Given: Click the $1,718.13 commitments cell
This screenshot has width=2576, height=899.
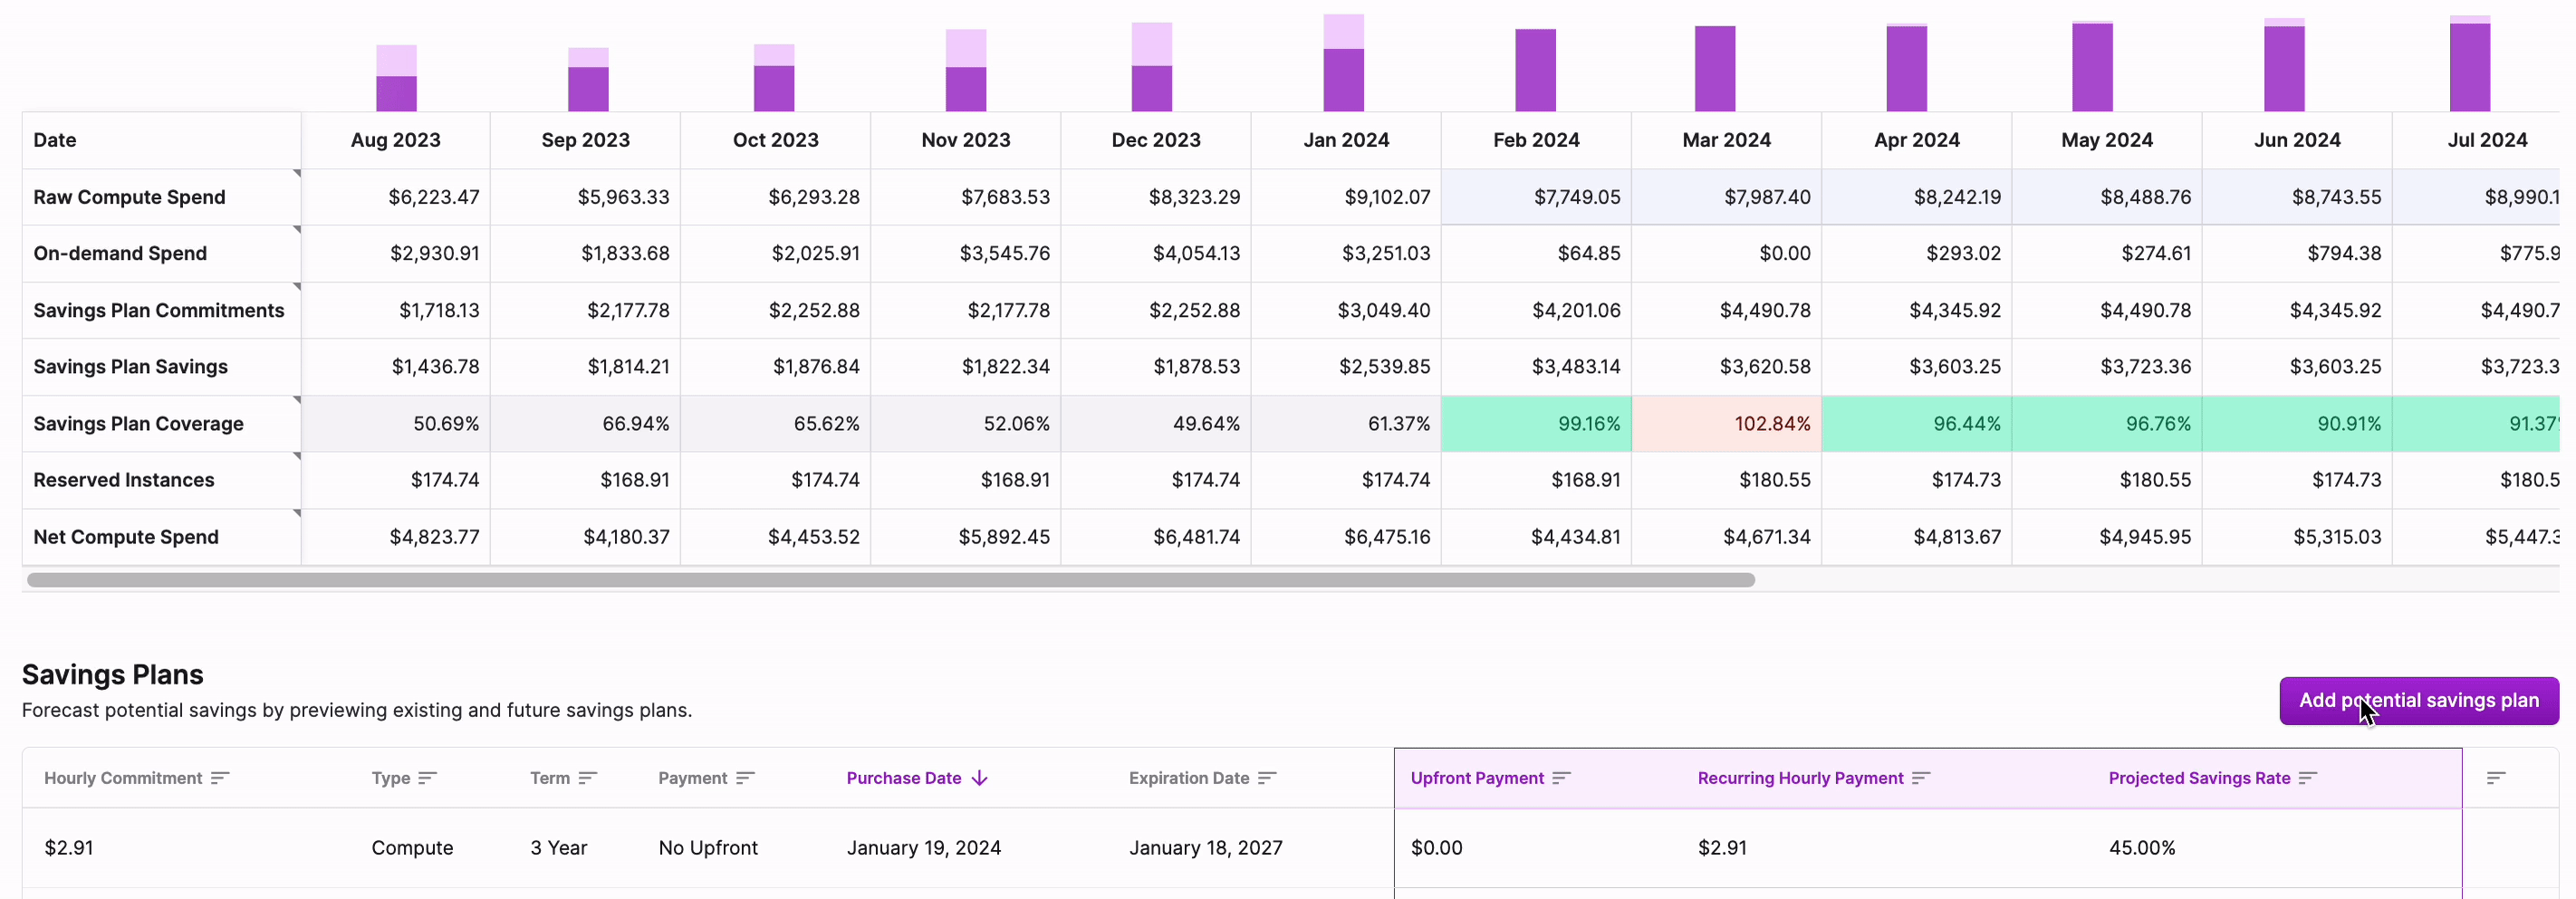Looking at the screenshot, I should [x=396, y=310].
